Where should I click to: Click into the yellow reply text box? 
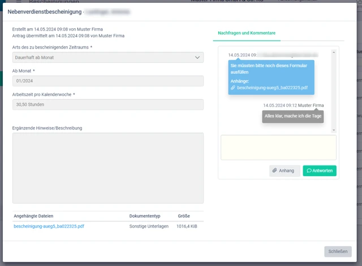(278, 147)
